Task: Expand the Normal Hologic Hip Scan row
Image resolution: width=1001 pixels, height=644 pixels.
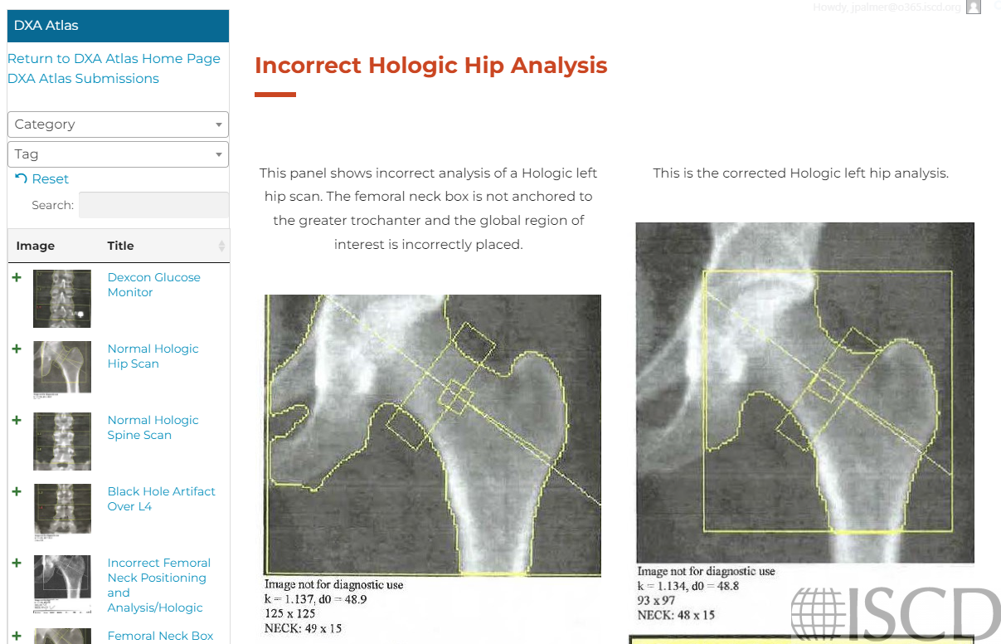Action: (17, 349)
